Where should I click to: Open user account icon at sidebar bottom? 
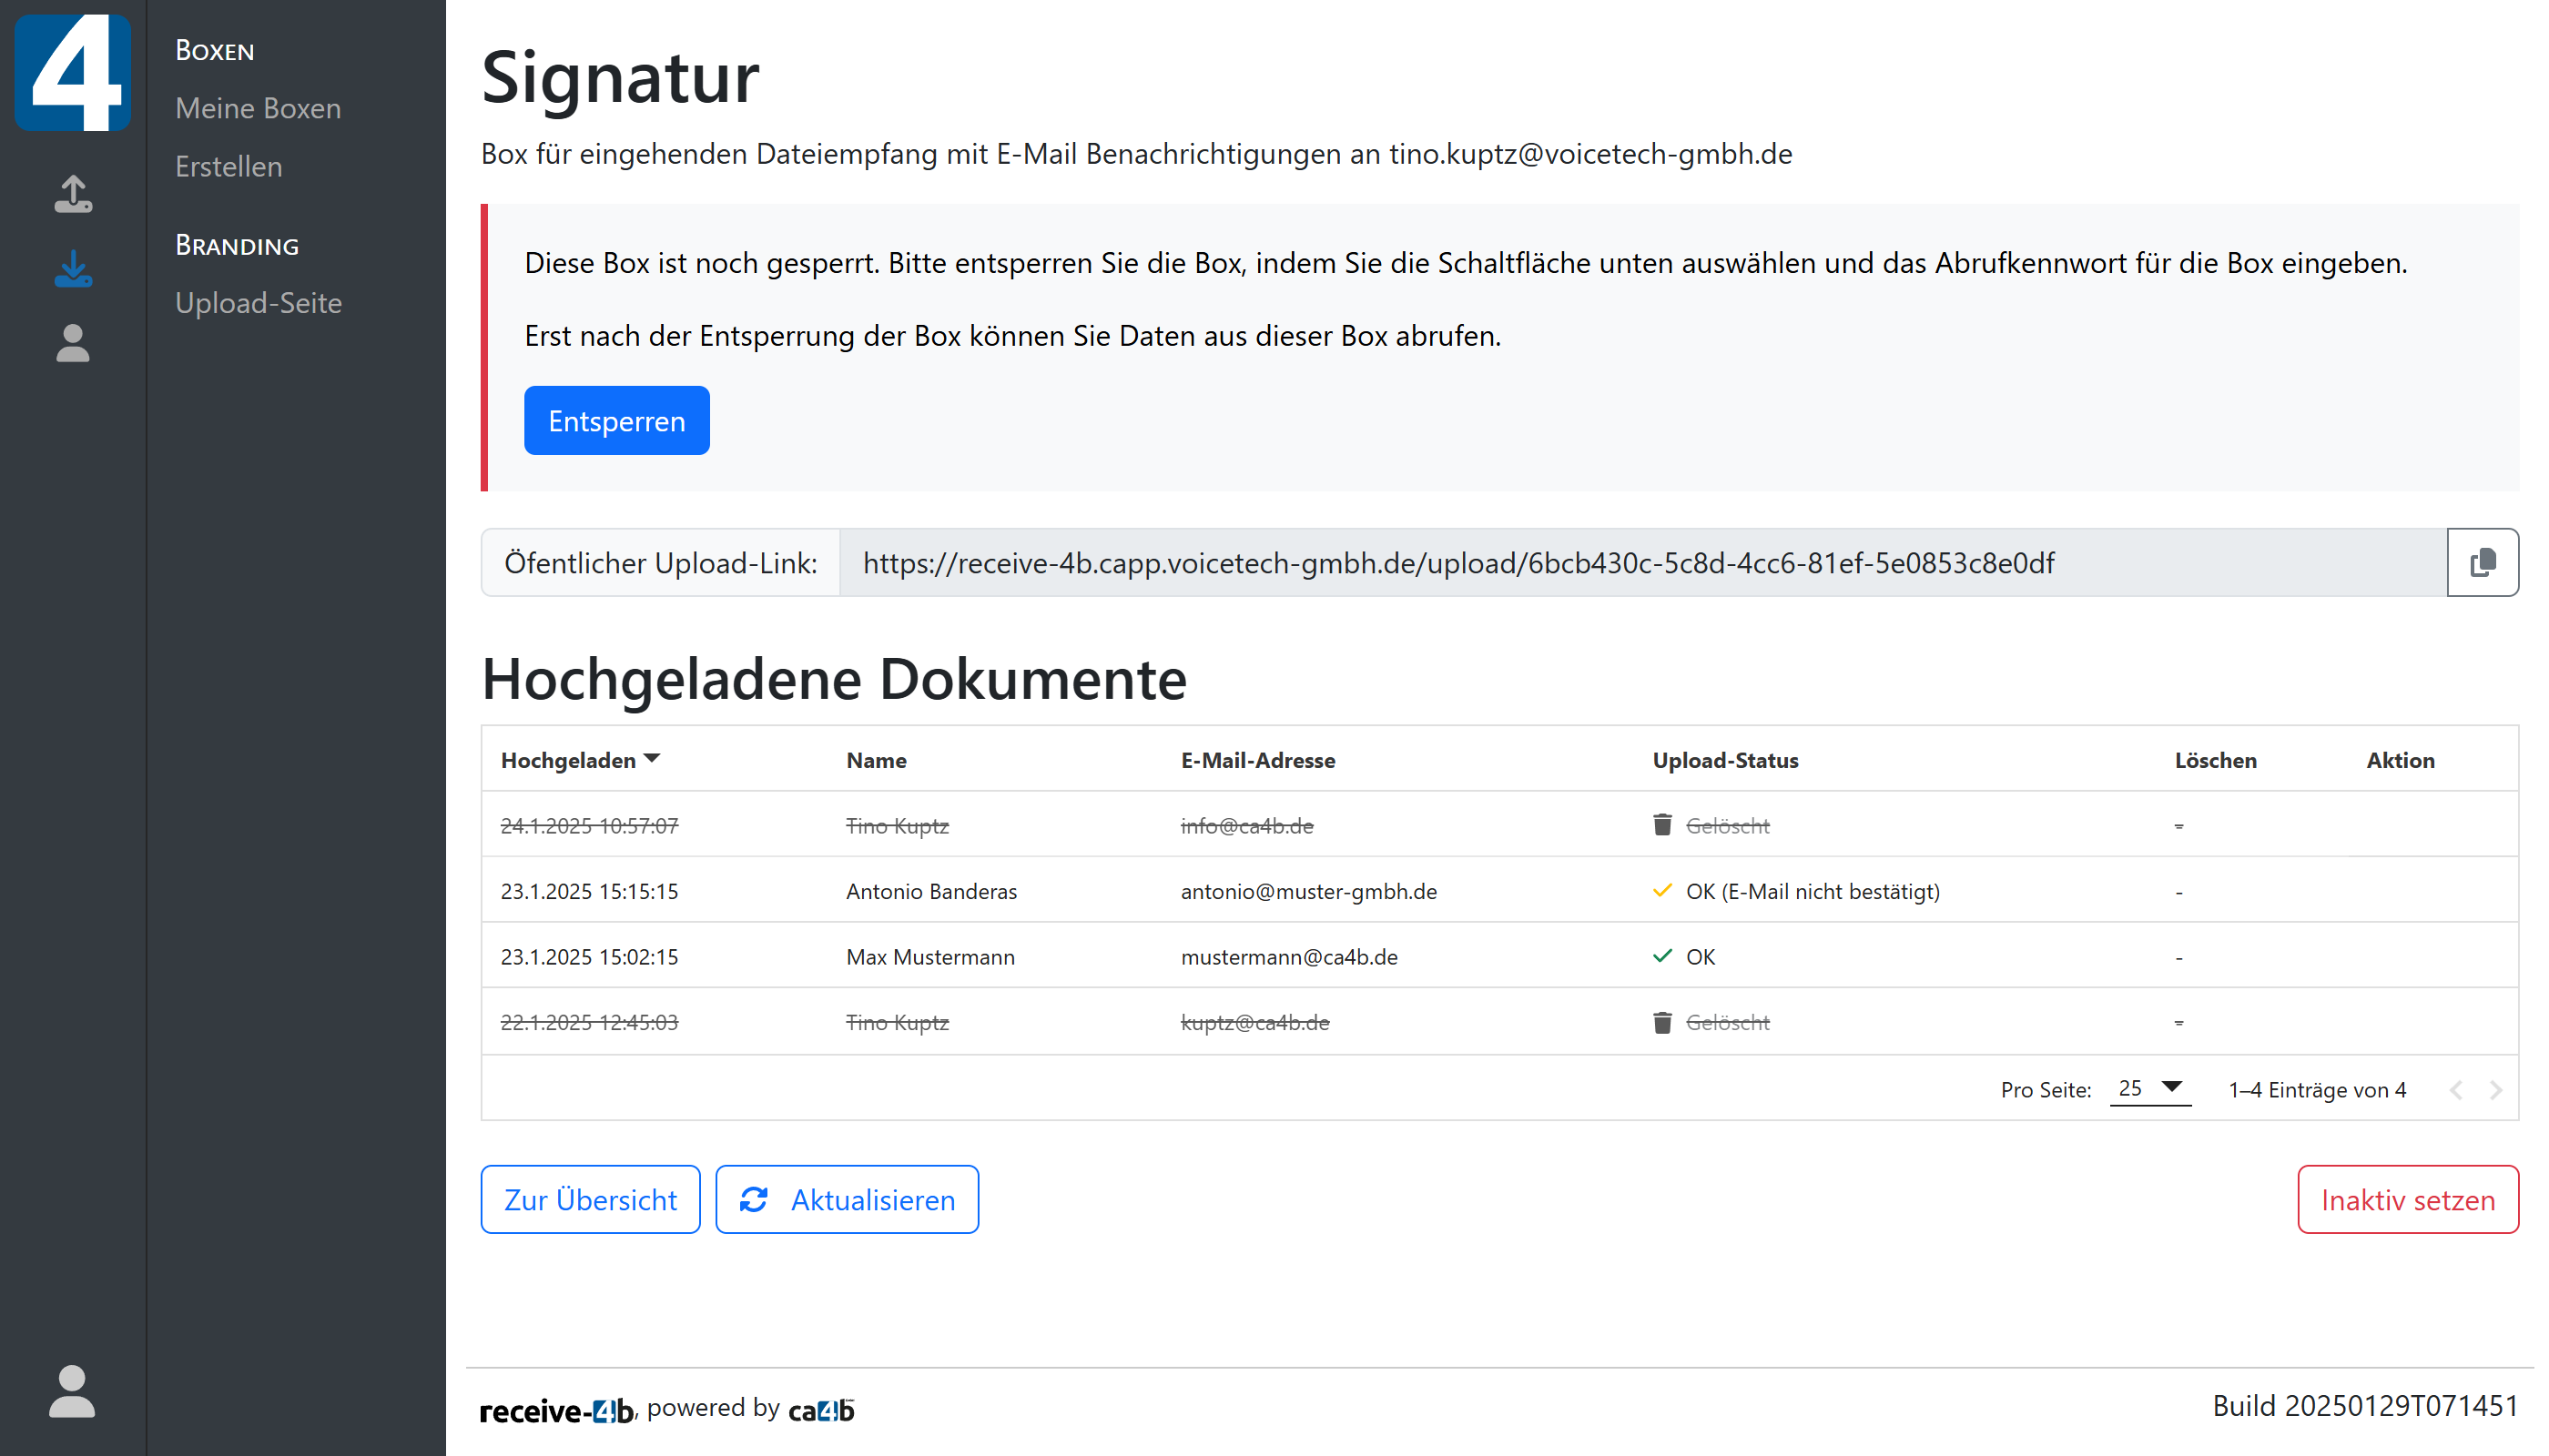(x=72, y=1390)
